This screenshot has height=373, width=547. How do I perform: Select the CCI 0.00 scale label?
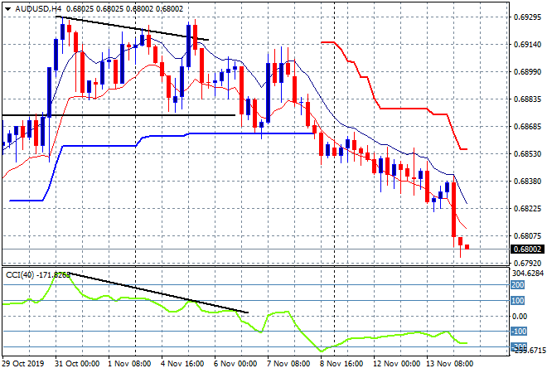point(520,317)
